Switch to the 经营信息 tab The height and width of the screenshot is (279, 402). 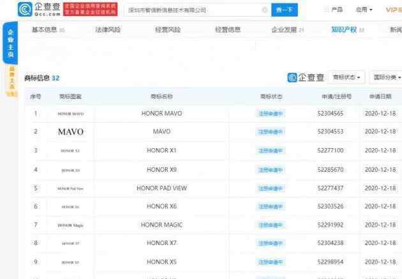228,30
